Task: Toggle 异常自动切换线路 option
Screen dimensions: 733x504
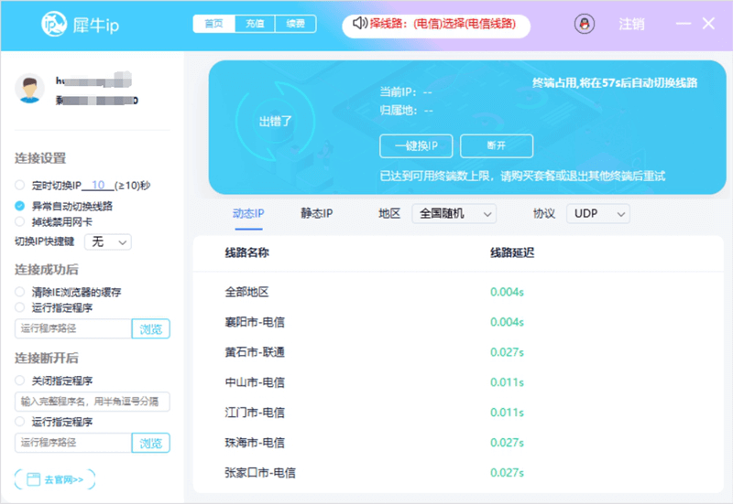Action: (19, 206)
